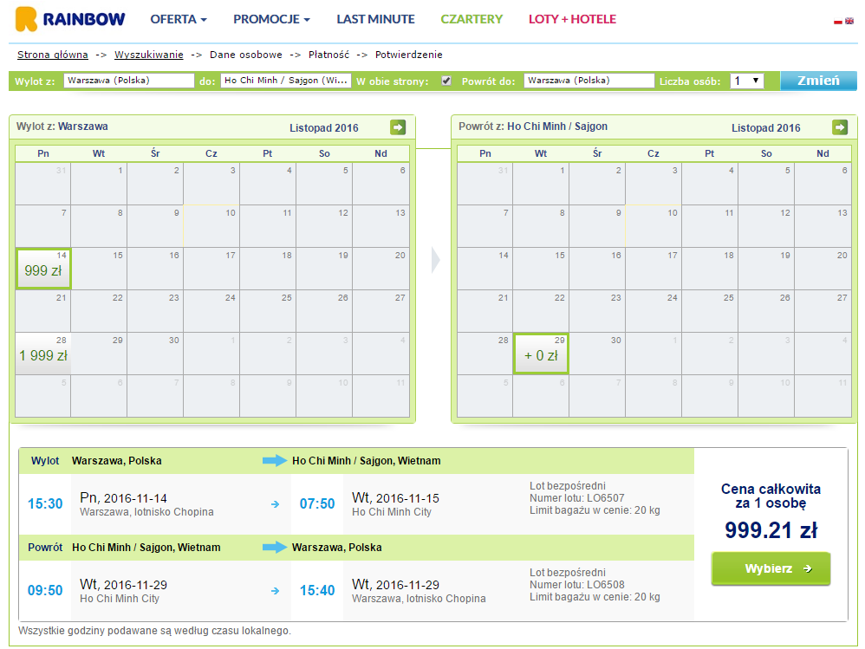Go to next month in return calendar

click(840, 127)
